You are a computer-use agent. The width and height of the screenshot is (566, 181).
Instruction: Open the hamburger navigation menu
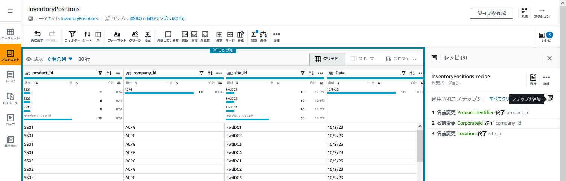pyautogui.click(x=11, y=11)
